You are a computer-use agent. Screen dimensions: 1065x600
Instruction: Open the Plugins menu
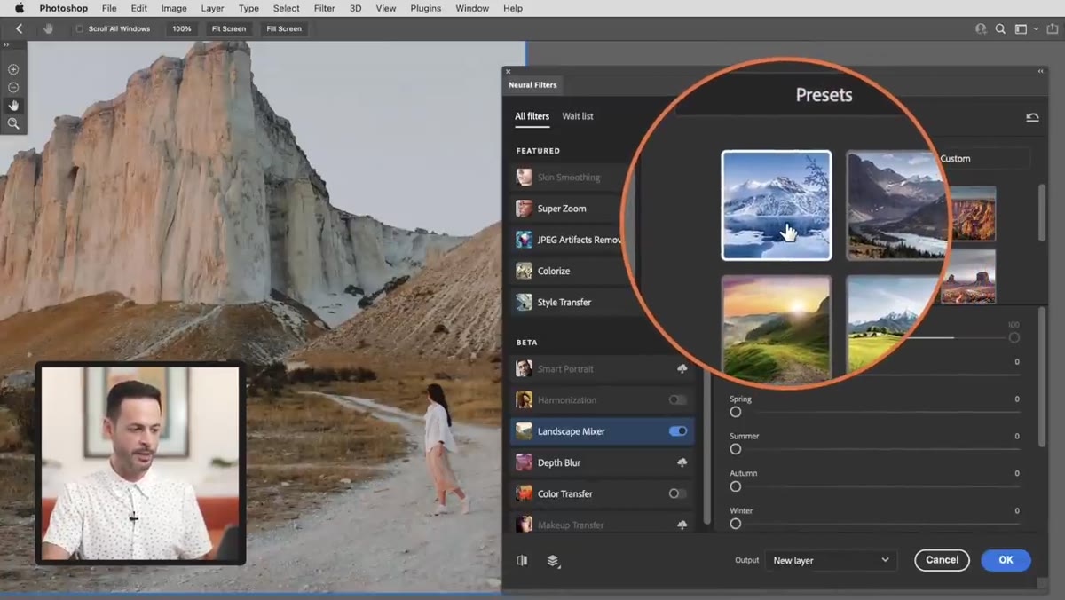tap(426, 8)
